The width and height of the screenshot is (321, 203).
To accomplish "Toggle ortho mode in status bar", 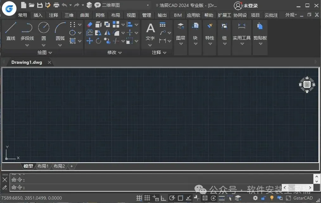I will click(164, 198).
